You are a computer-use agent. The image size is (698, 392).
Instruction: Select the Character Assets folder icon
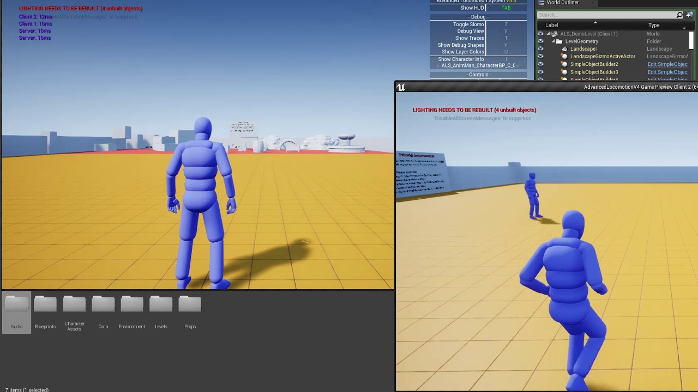click(74, 304)
